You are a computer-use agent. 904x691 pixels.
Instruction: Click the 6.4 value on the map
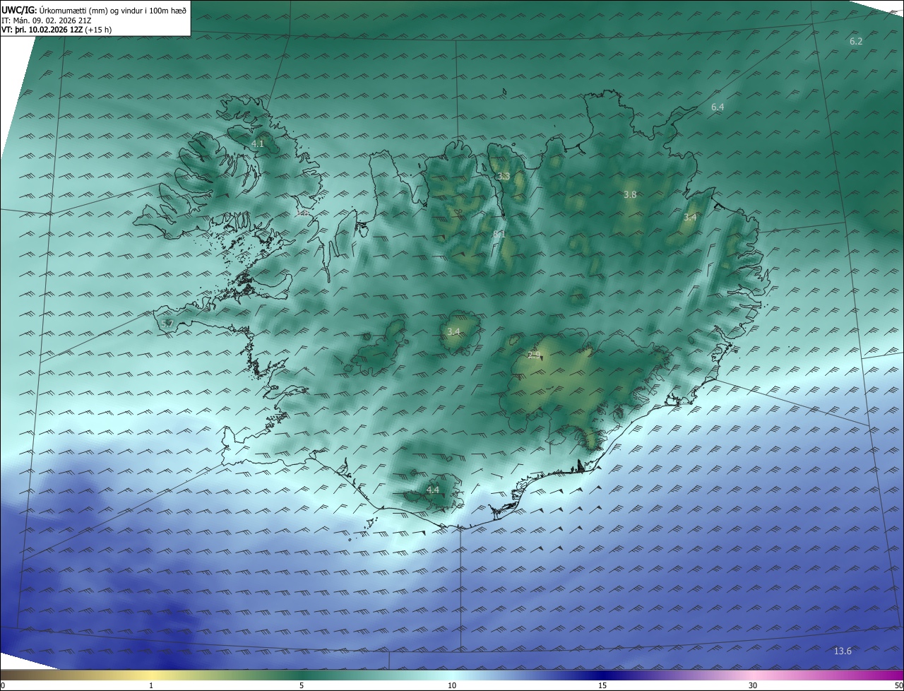coord(718,107)
